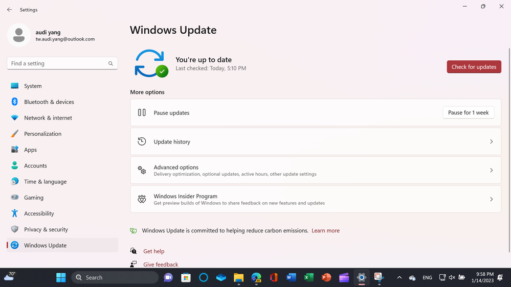Image resolution: width=511 pixels, height=287 pixels.
Task: Open Time & language settings
Action: coord(62,182)
